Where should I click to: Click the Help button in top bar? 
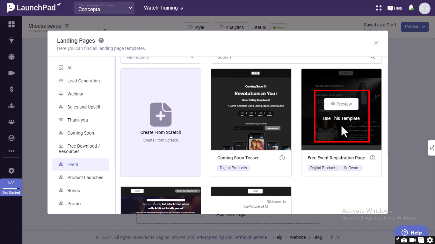point(395,8)
